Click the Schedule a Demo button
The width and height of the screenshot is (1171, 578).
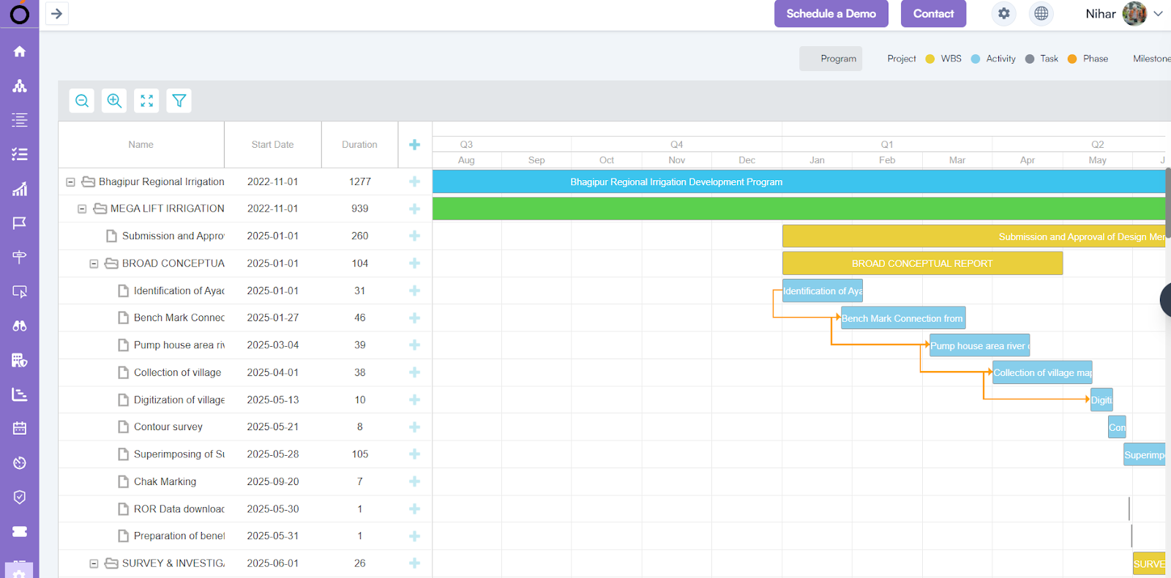point(831,14)
